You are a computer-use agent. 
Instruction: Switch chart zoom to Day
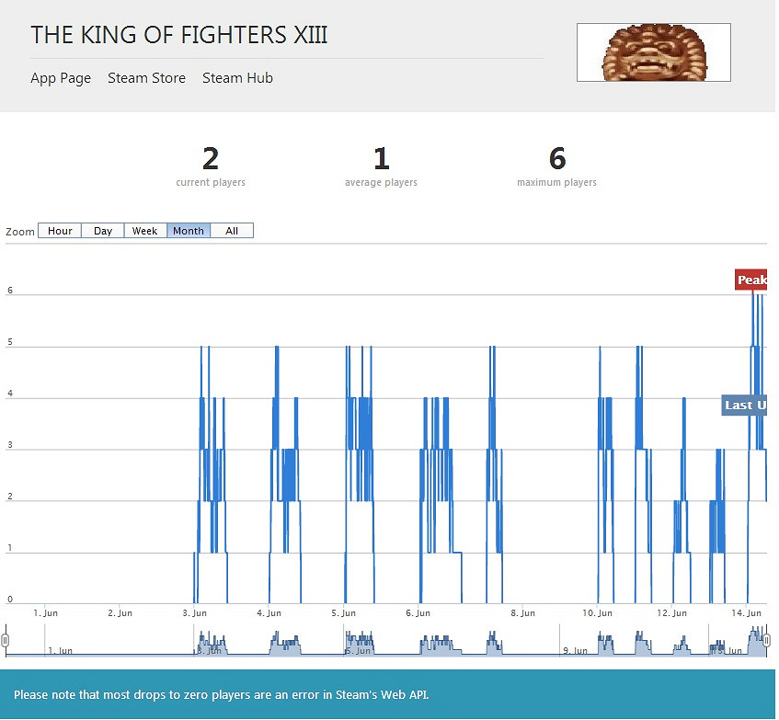[103, 231]
